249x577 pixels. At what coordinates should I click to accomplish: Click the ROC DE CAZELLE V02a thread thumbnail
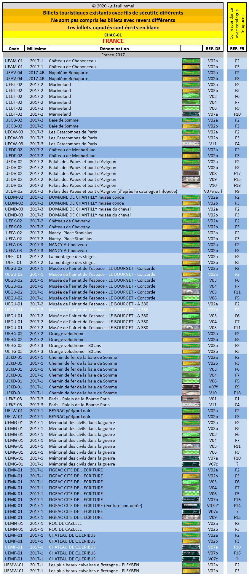[191, 523]
